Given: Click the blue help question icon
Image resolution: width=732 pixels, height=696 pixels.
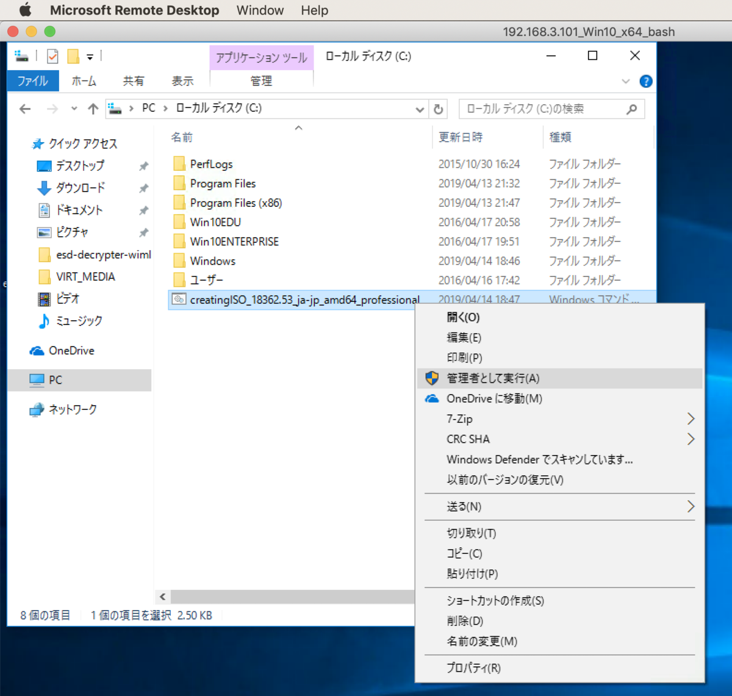Looking at the screenshot, I should coord(645,81).
